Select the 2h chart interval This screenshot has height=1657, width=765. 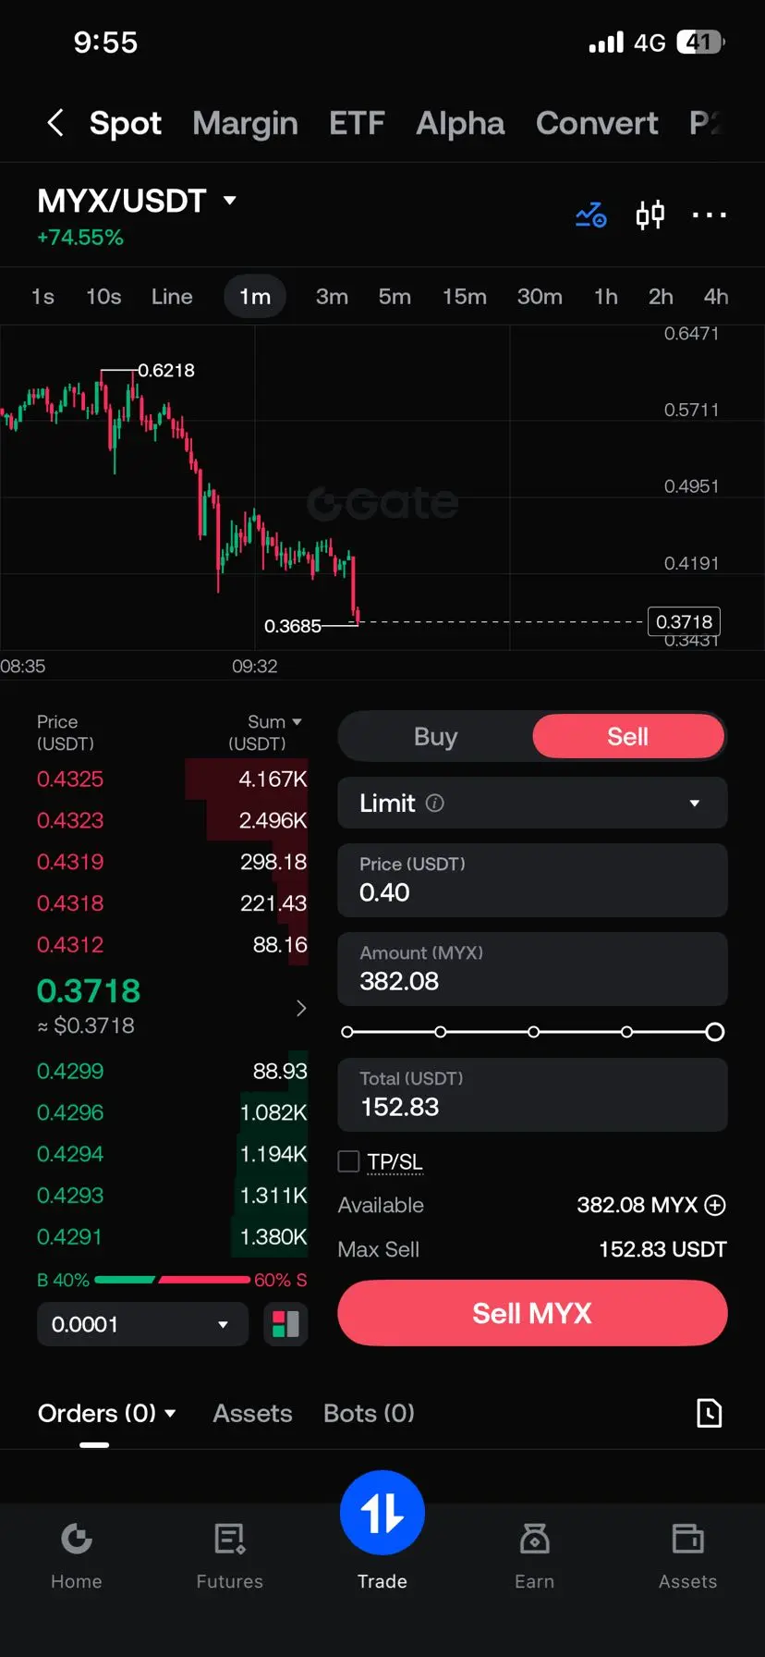[x=661, y=297]
